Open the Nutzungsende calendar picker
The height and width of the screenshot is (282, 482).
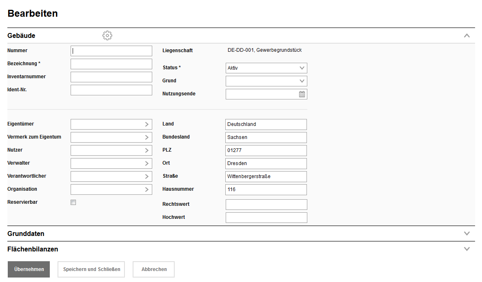click(302, 94)
